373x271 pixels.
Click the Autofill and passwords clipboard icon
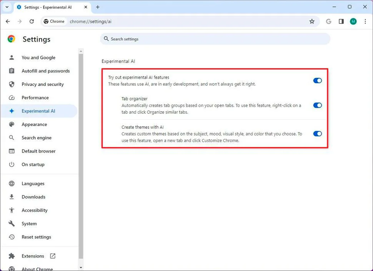click(12, 71)
